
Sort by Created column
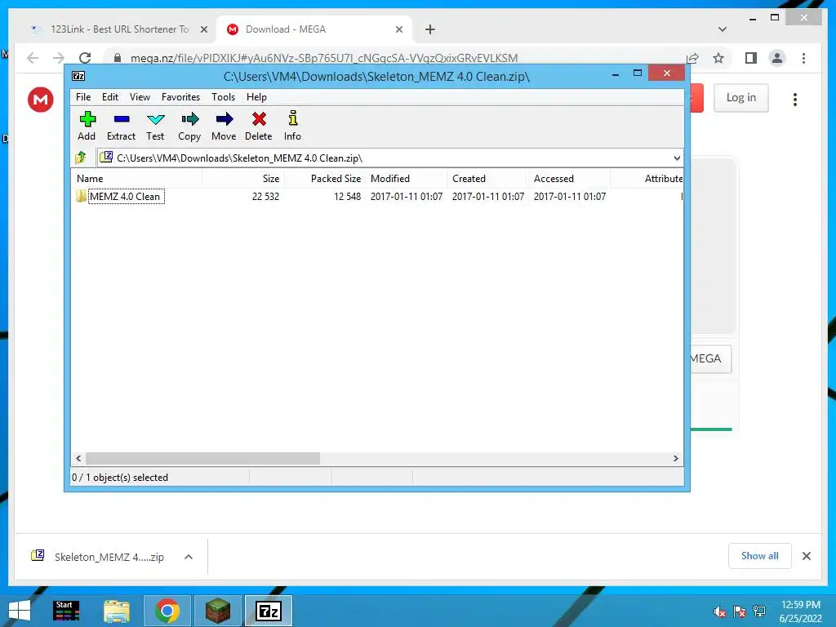pos(488,179)
